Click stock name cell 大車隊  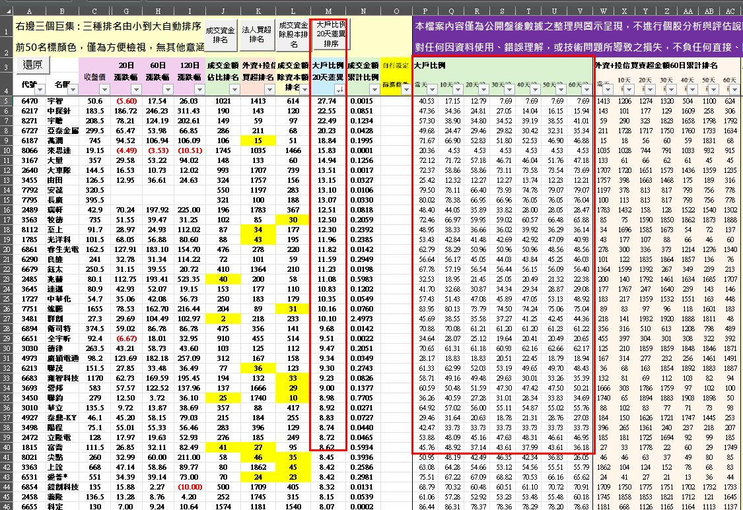[62, 170]
